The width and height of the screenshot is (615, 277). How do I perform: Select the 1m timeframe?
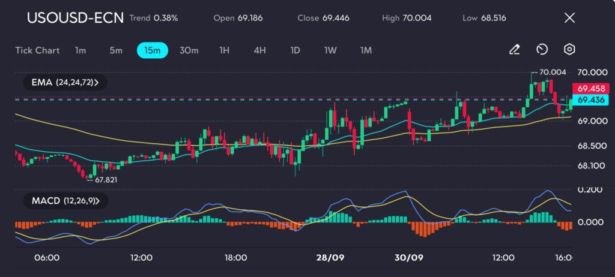80,50
